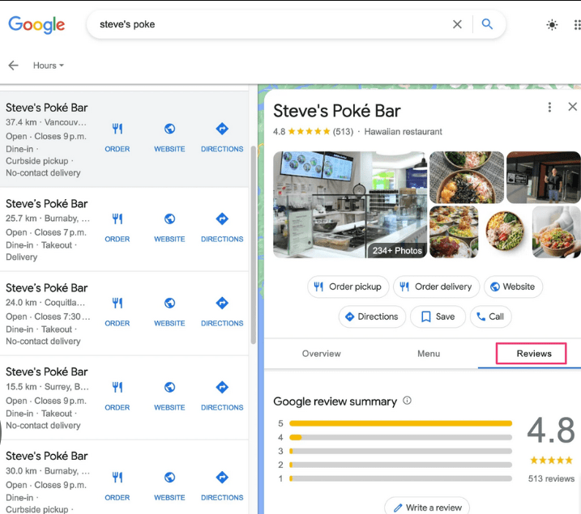Clear the search box text
Image resolution: width=581 pixels, height=514 pixels.
click(x=457, y=24)
